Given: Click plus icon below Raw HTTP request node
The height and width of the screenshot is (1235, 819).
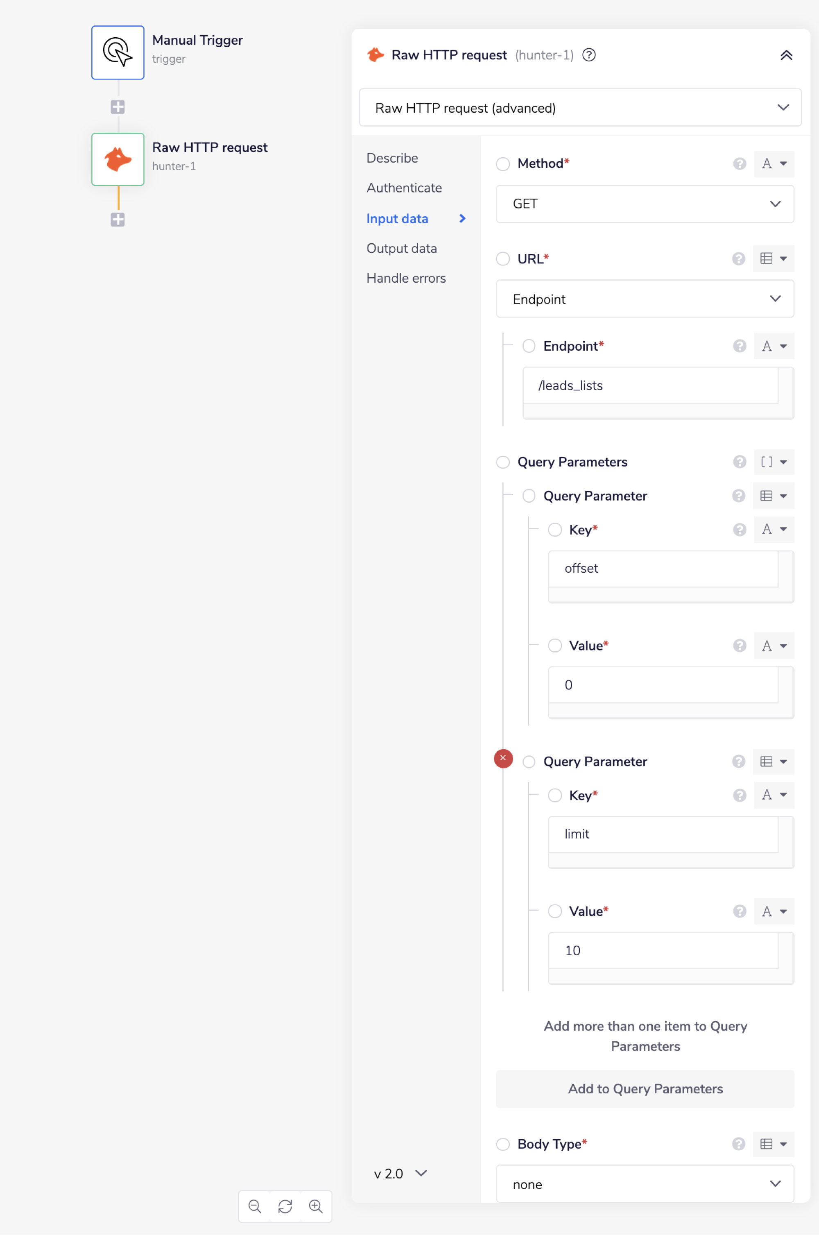Looking at the screenshot, I should [118, 220].
